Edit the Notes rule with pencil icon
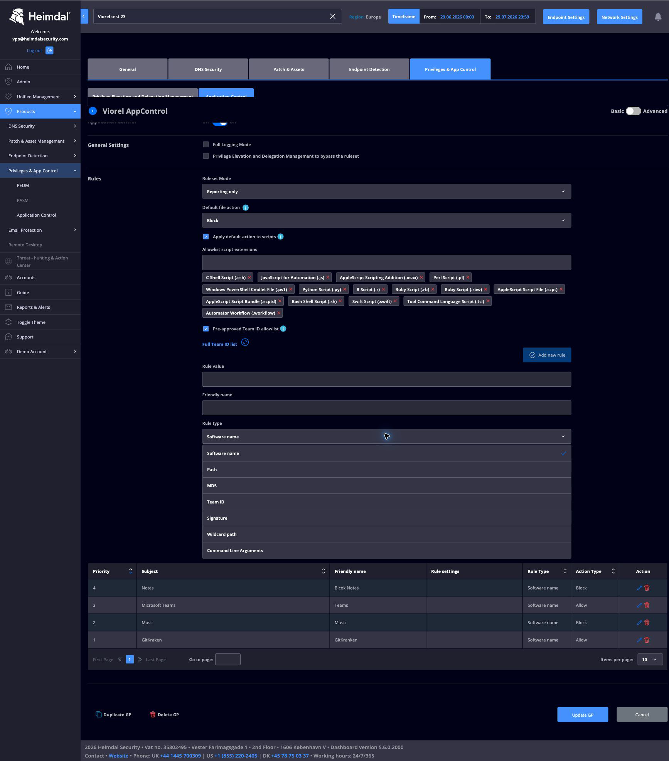669x761 pixels. click(639, 588)
